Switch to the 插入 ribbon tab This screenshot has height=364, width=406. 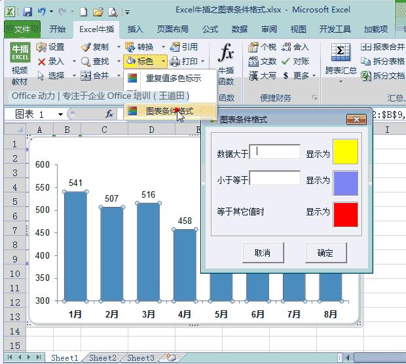135,29
